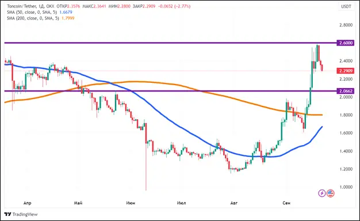Click the Май month label
The width and height of the screenshot is (360, 221).
pyautogui.click(x=78, y=203)
